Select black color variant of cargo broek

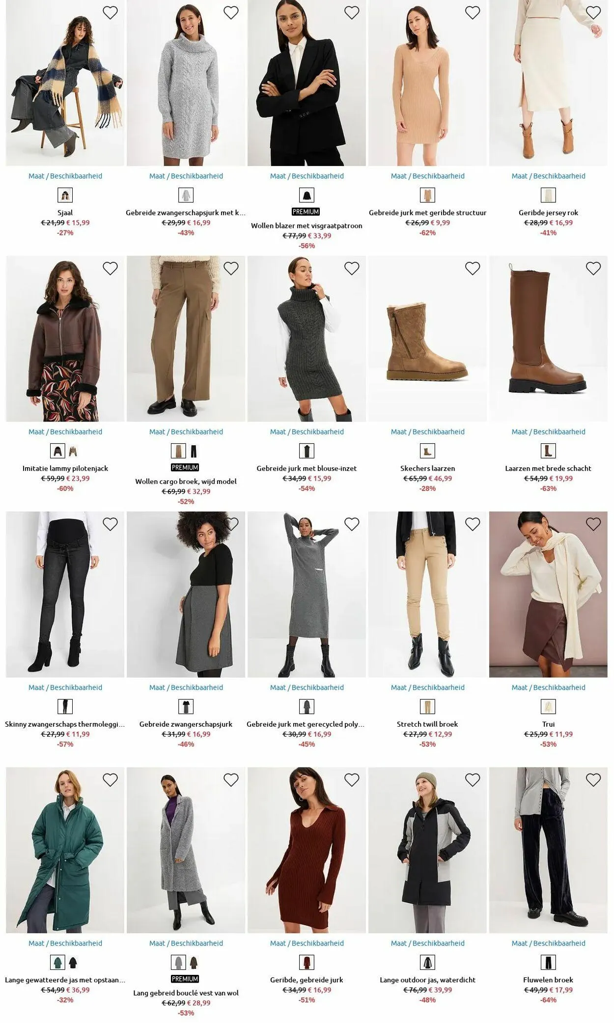coord(194,451)
